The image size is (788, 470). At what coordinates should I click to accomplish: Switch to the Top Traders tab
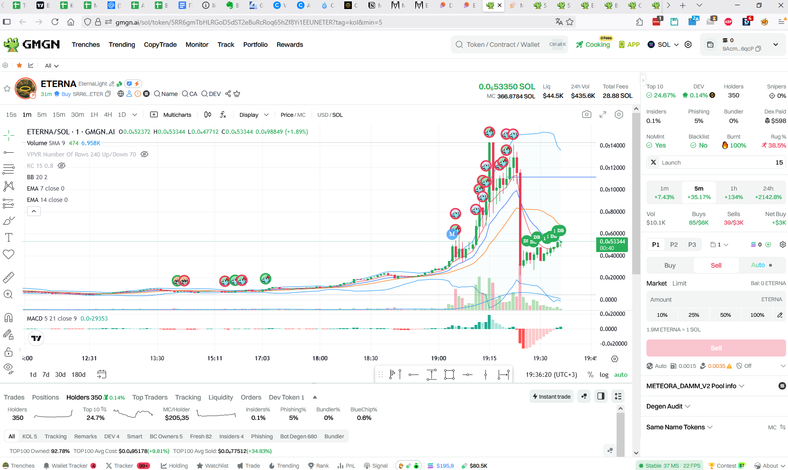[150, 397]
